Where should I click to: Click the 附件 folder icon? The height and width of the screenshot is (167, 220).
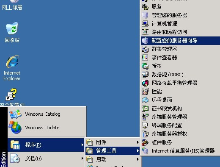(x=90, y=142)
